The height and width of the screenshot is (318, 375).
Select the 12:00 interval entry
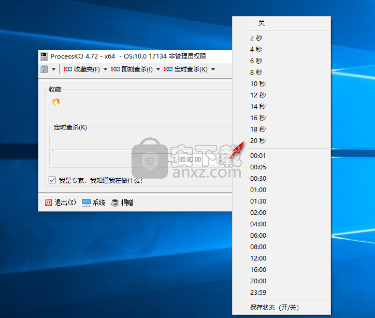tap(281, 258)
